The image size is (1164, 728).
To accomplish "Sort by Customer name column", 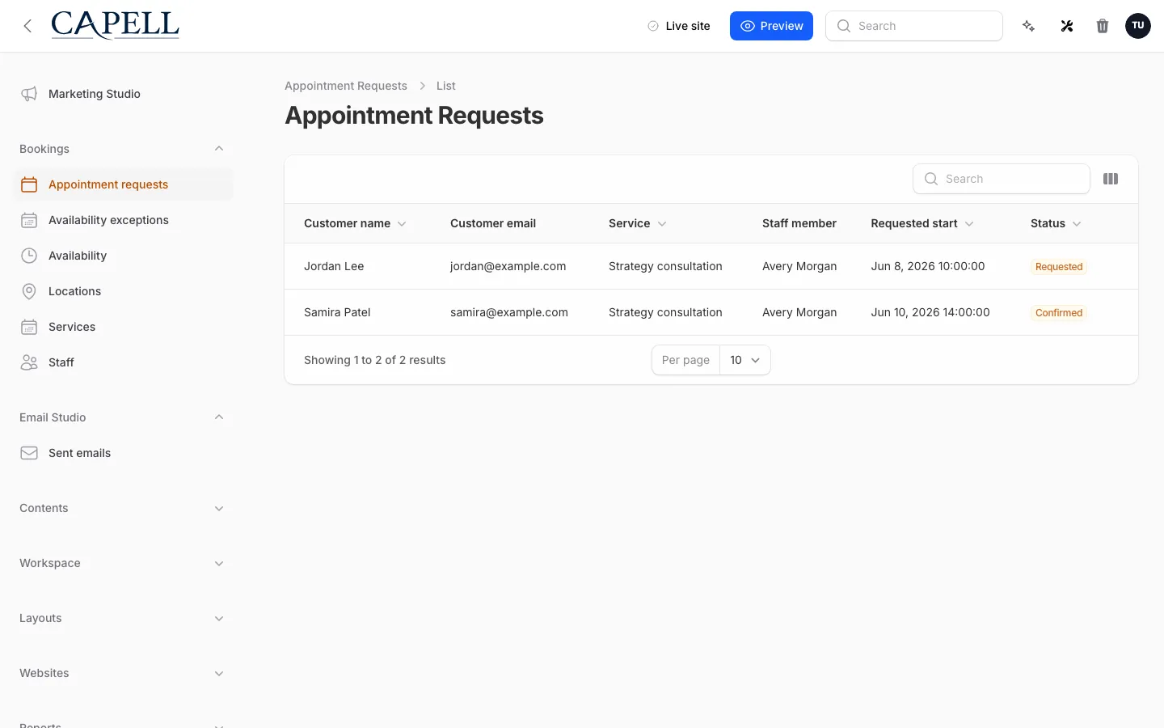I will [x=355, y=223].
